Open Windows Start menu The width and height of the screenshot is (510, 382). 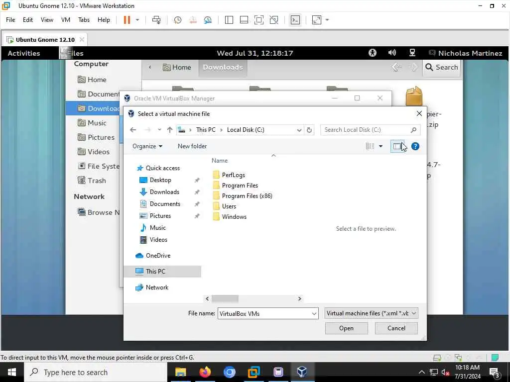pyautogui.click(x=12, y=372)
